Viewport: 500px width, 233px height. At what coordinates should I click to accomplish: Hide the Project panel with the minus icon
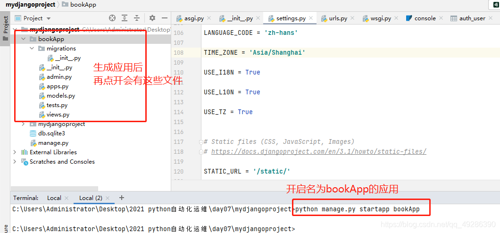(x=165, y=18)
